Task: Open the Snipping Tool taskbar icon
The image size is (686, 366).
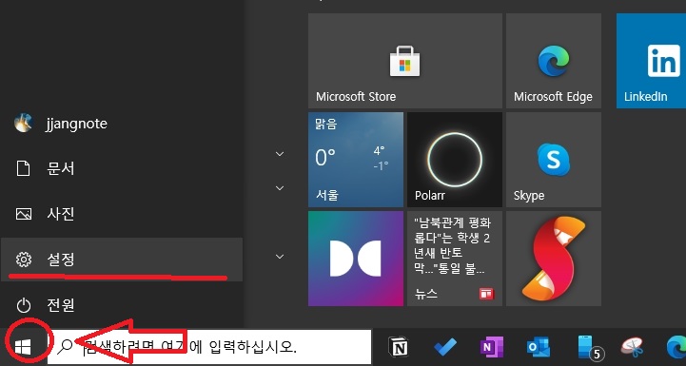Action: coord(632,347)
